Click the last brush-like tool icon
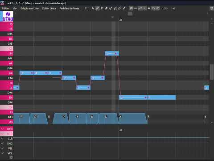214x161 pixels. 124,8
